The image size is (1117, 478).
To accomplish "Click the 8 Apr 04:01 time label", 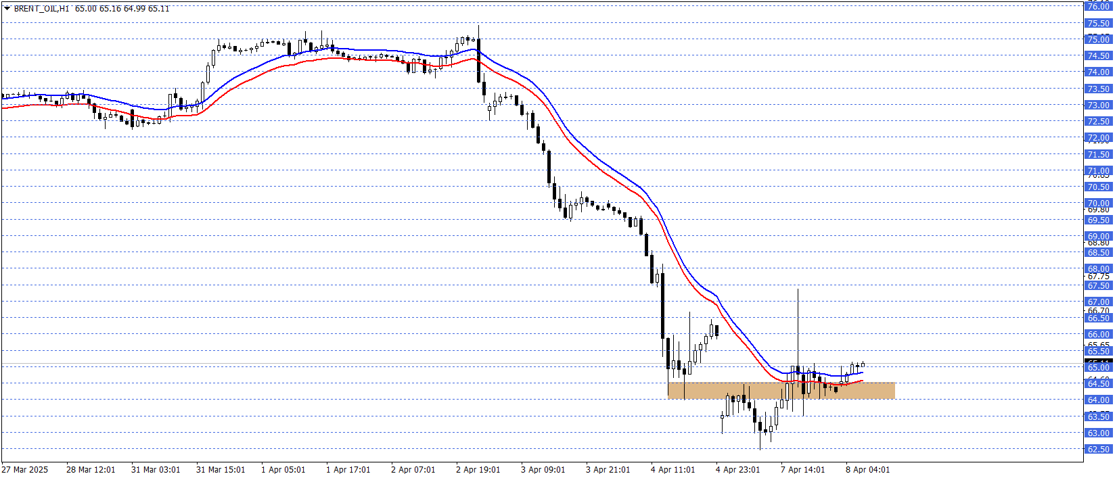I will coord(868,470).
